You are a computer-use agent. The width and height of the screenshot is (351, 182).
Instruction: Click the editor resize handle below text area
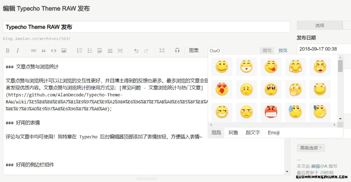point(147,179)
